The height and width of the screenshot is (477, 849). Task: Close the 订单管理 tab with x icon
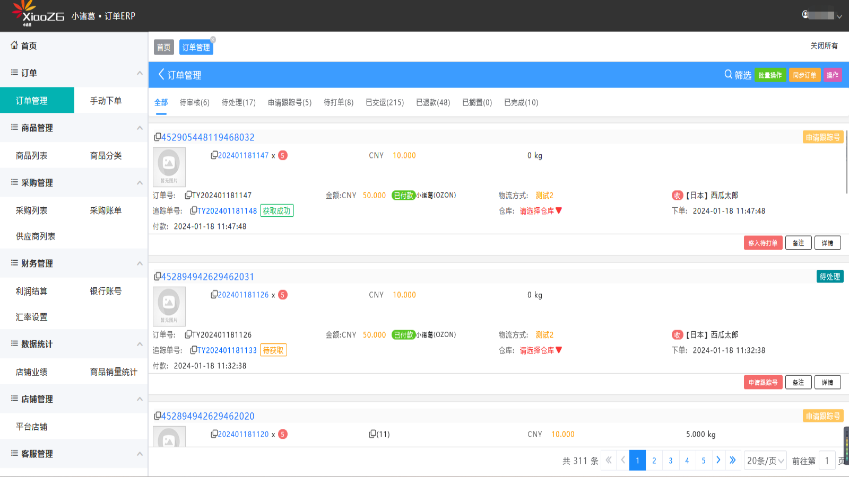[x=213, y=40]
